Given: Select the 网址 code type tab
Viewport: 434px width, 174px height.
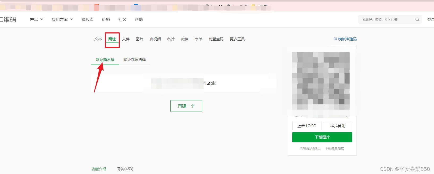Looking at the screenshot, I should tap(112, 39).
